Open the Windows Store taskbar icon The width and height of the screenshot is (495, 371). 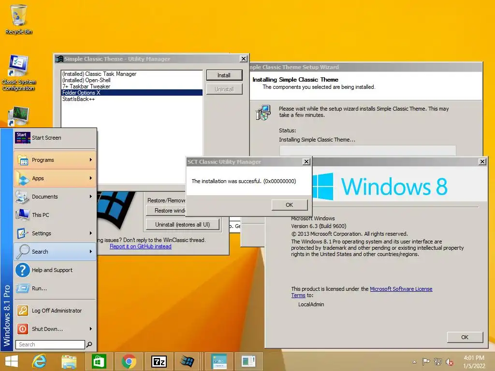99,361
